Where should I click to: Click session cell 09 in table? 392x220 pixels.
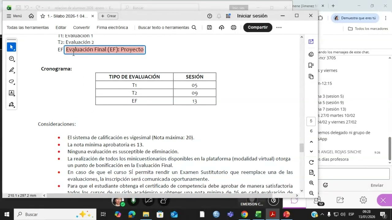(195, 93)
